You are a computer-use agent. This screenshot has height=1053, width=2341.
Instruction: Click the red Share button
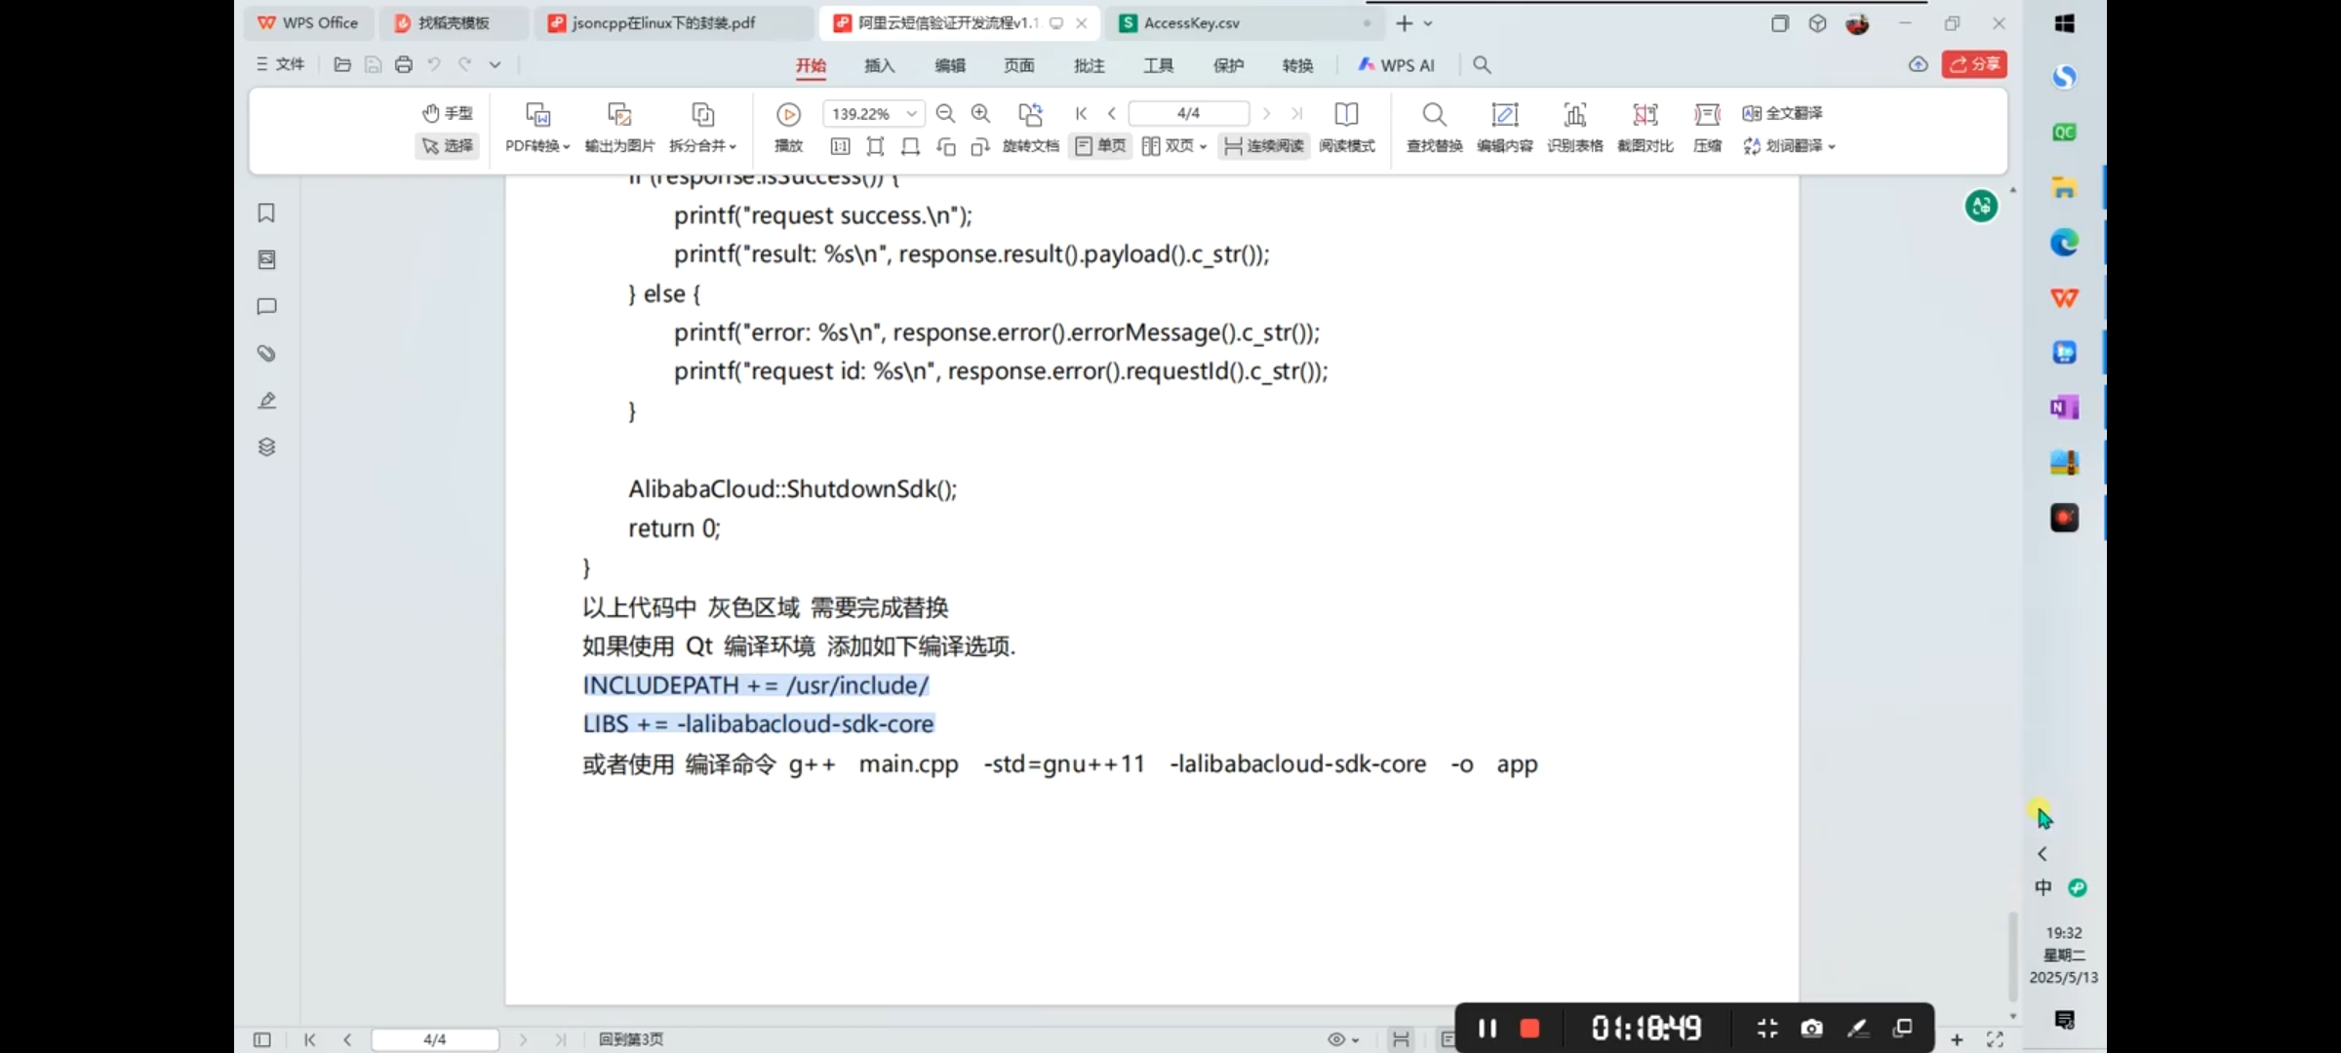pos(1974,64)
